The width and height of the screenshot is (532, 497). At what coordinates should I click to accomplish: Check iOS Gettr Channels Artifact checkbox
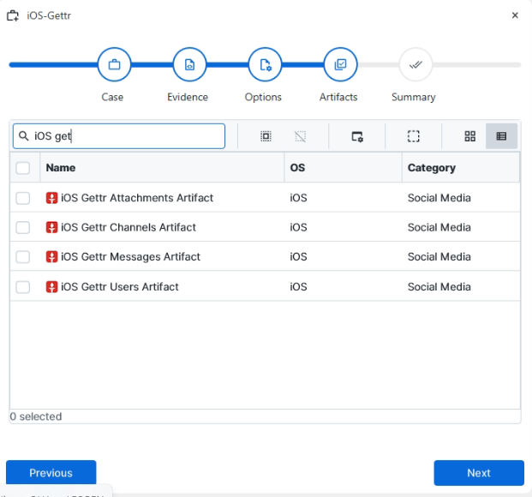pos(23,227)
